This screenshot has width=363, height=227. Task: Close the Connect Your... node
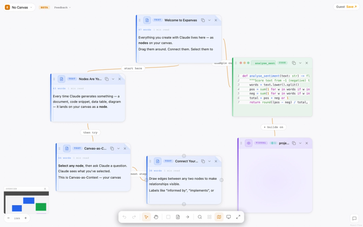point(216,161)
